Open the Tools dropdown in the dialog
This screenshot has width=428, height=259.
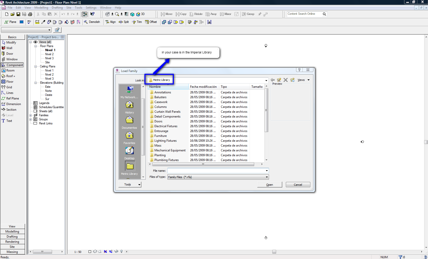(x=130, y=185)
